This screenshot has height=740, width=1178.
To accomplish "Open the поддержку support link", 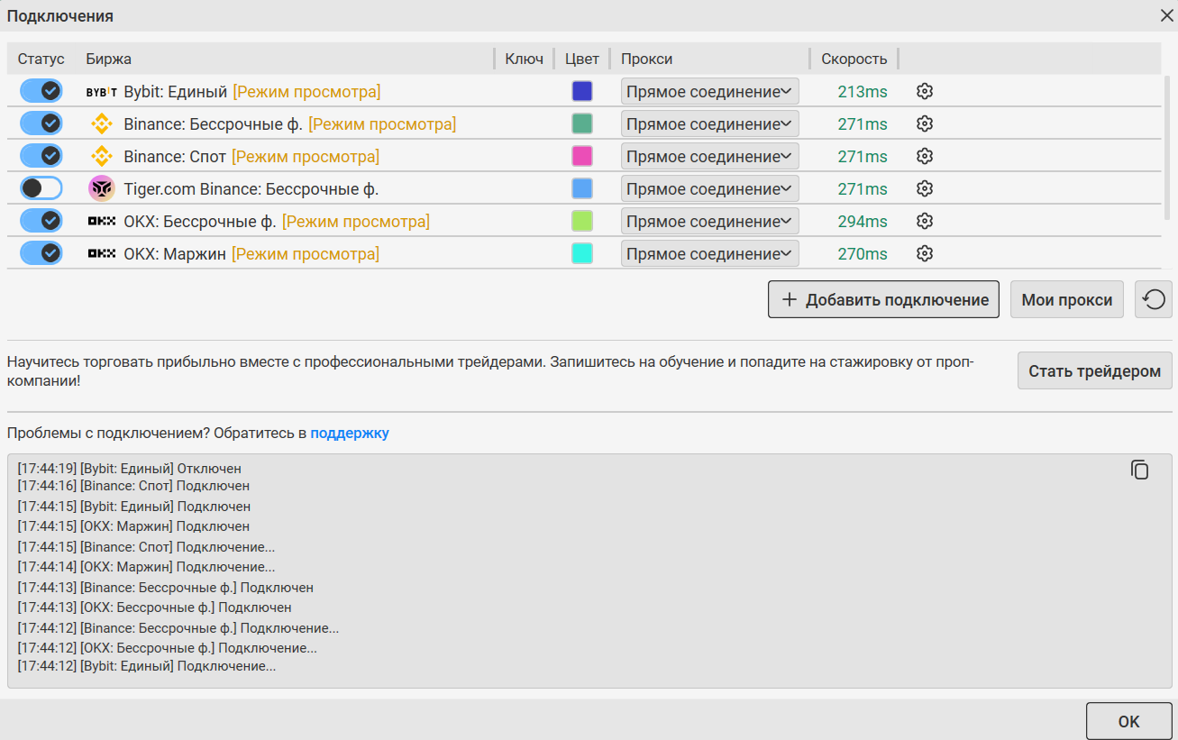I will (350, 433).
